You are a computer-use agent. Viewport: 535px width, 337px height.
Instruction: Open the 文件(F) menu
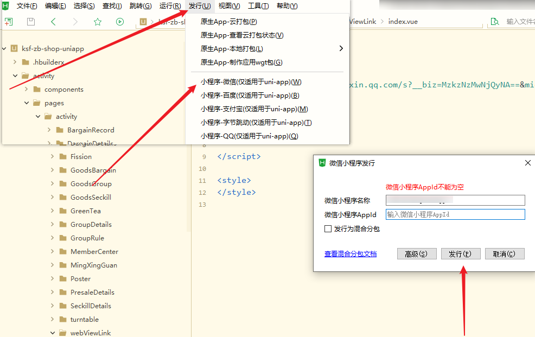(x=27, y=6)
